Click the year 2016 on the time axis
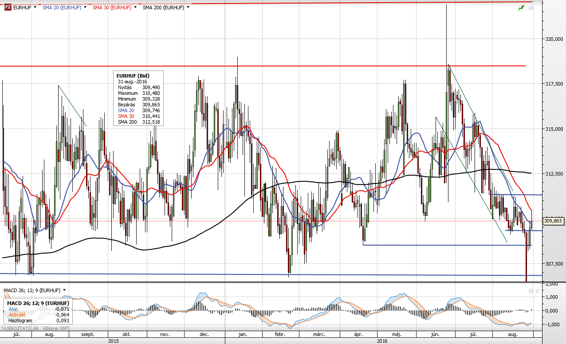 tap(382, 341)
